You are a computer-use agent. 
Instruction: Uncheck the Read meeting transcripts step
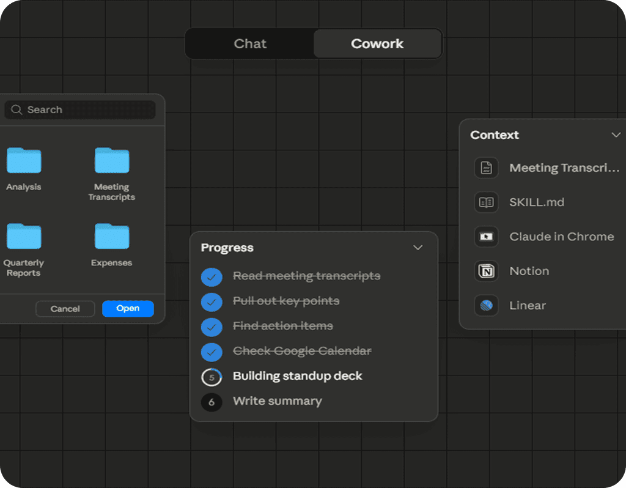212,276
